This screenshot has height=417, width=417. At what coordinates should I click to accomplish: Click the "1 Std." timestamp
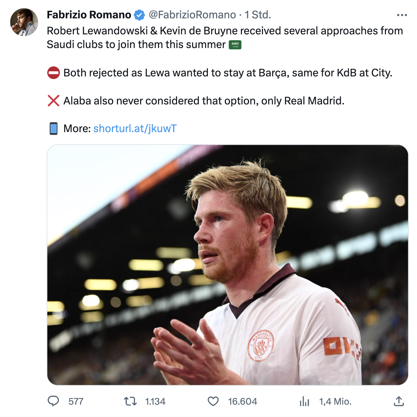pos(258,15)
